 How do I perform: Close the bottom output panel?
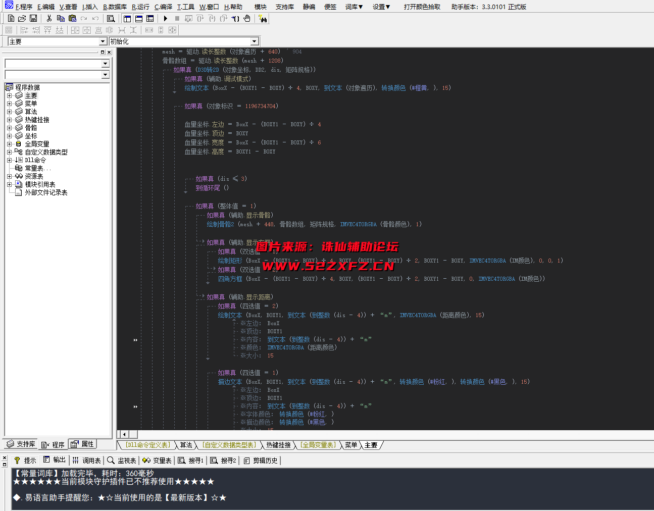coord(5,457)
